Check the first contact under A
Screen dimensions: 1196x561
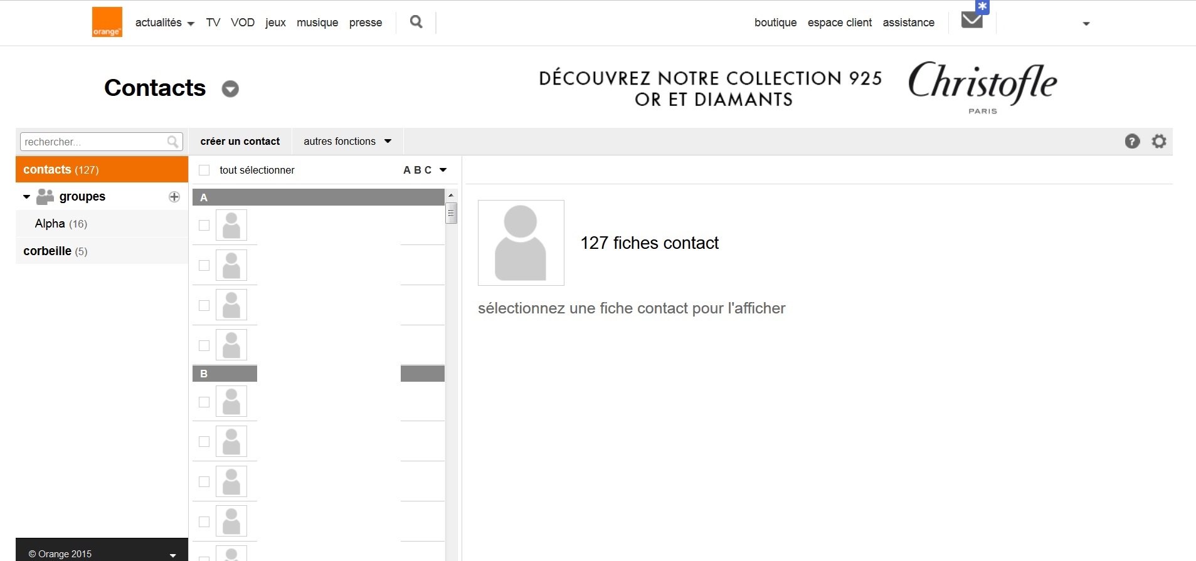click(204, 225)
